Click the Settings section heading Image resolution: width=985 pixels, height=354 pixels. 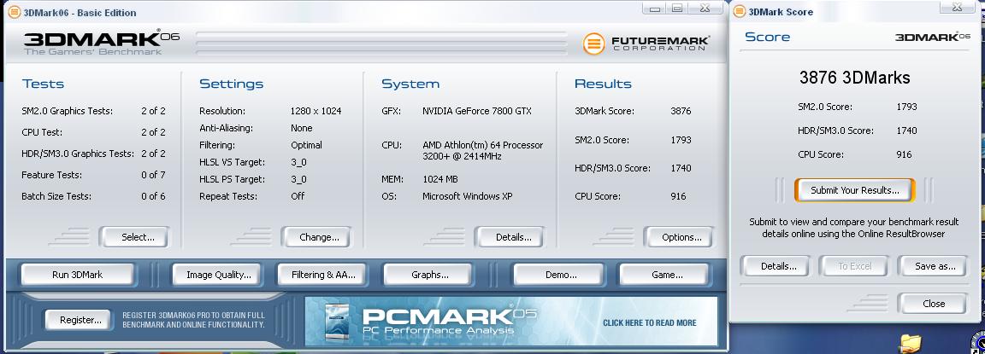tap(231, 84)
